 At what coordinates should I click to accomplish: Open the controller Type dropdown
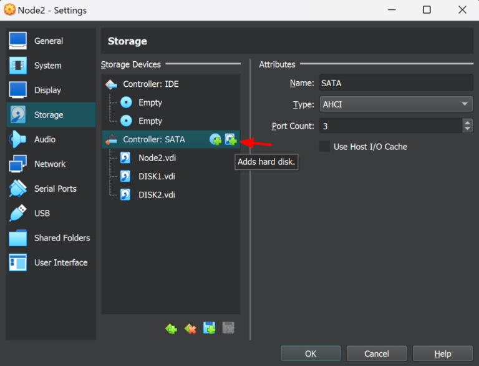(x=396, y=104)
